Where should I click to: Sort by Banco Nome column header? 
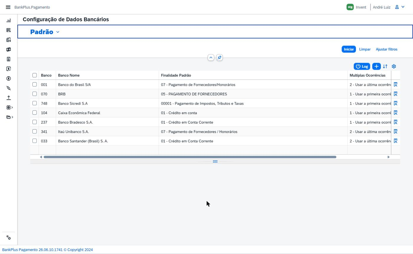(x=69, y=75)
